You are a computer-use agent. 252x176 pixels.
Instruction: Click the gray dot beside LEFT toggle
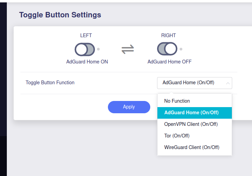(98, 49)
